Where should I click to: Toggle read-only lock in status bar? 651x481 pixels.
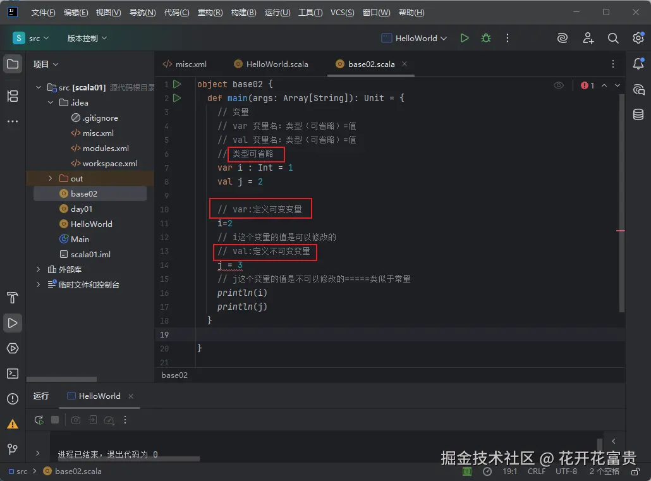(x=635, y=472)
